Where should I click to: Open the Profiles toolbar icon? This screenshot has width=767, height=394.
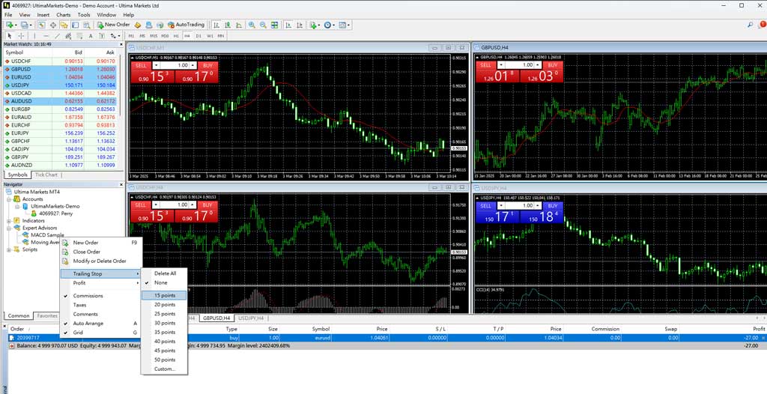(x=24, y=25)
